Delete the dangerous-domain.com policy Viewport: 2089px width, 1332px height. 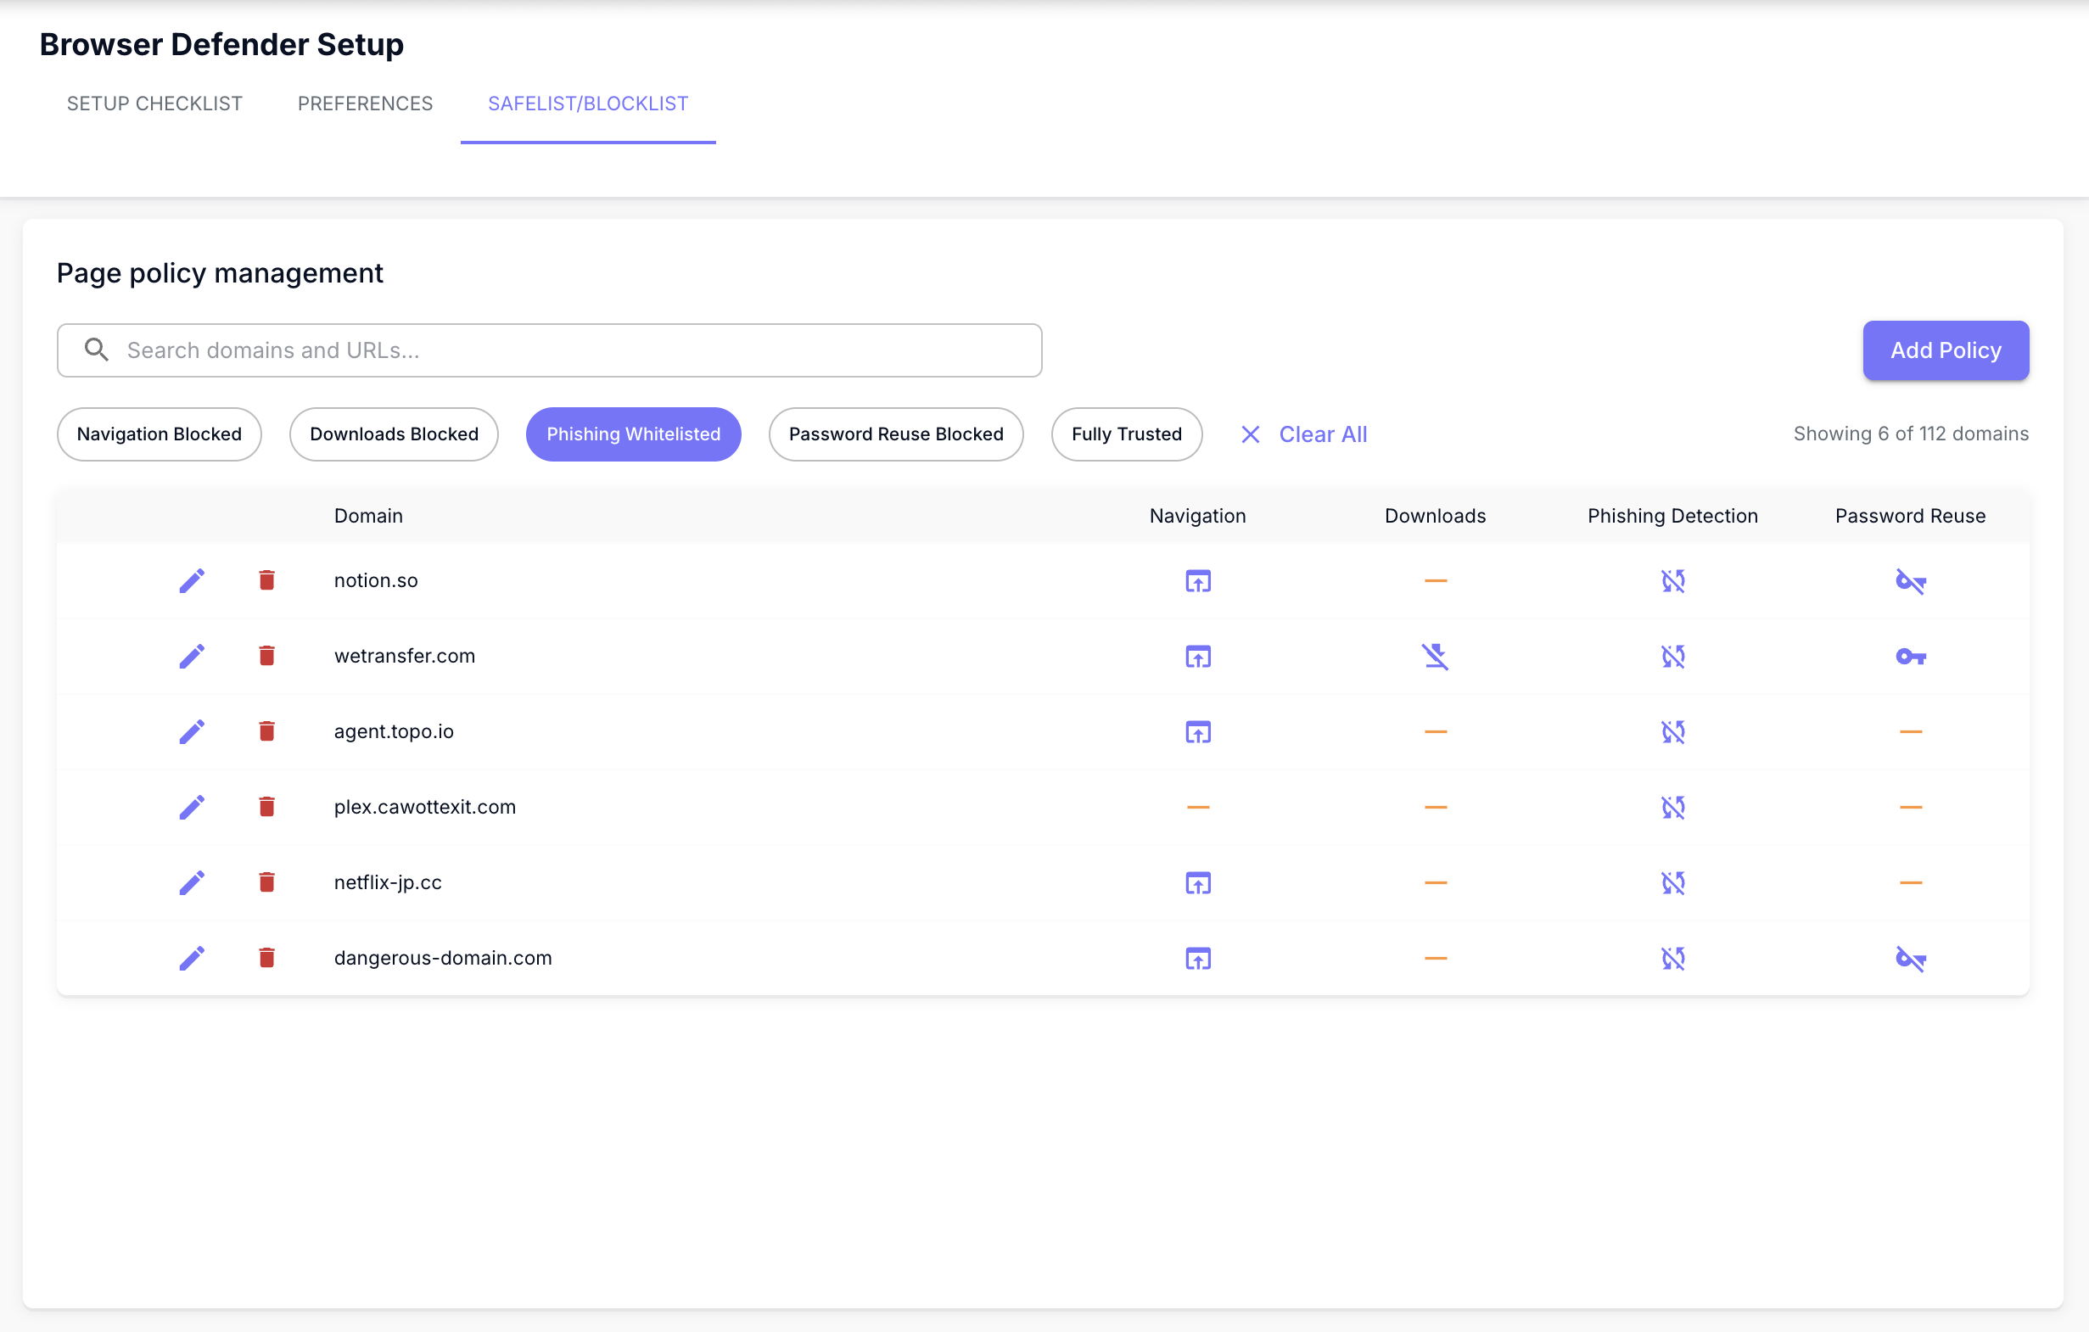(266, 957)
